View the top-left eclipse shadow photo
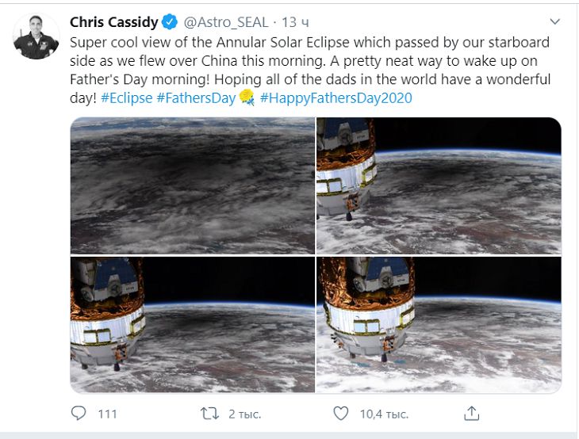The width and height of the screenshot is (579, 439). point(192,185)
